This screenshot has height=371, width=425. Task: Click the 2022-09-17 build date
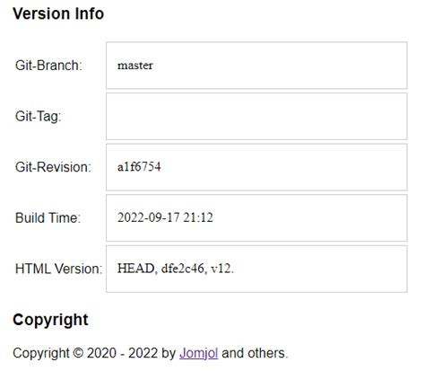[x=149, y=217]
